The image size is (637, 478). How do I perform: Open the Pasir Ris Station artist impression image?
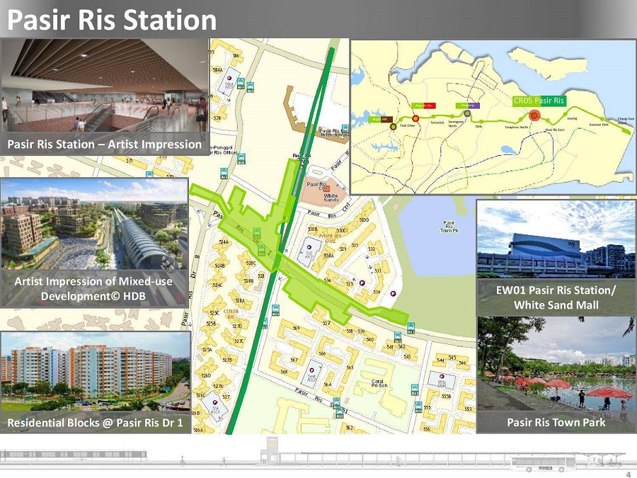click(105, 85)
